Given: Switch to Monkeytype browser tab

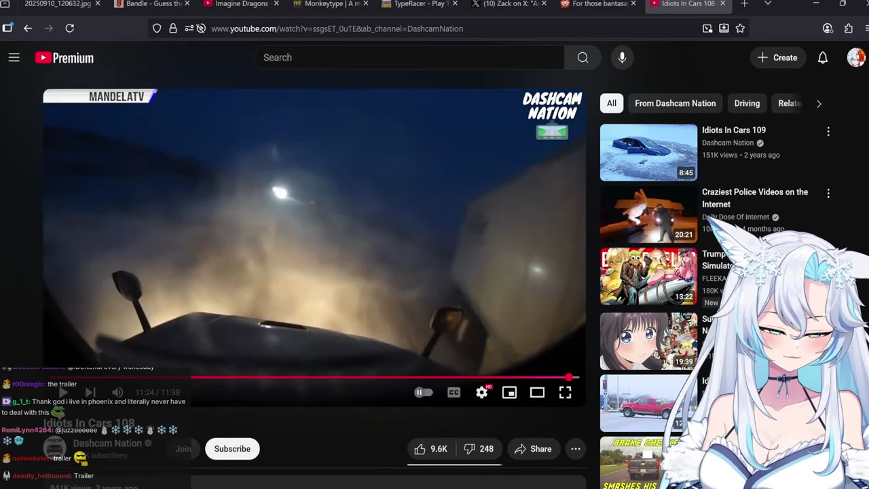Looking at the screenshot, I should click(x=331, y=4).
